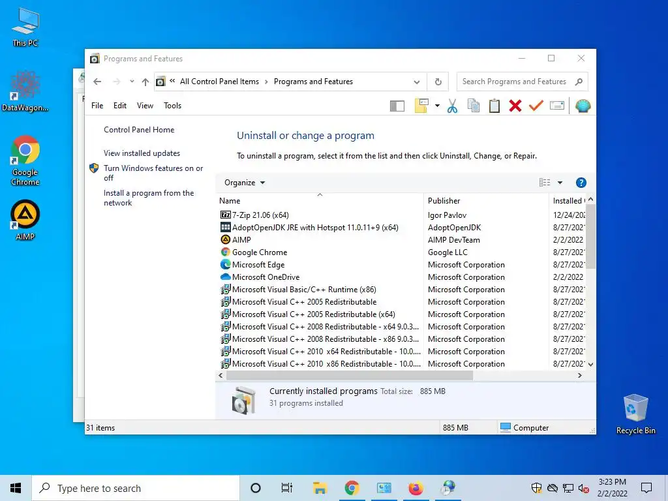Select Visual C++ 2010 x86 Redistributable entry
The width and height of the screenshot is (668, 501).
(320, 364)
